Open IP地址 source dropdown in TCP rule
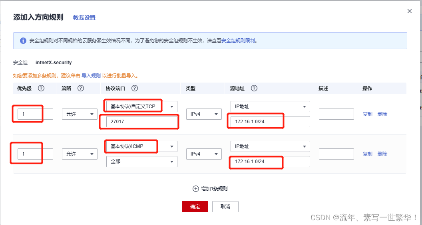Viewport: 422px width, 225px height. click(x=270, y=107)
